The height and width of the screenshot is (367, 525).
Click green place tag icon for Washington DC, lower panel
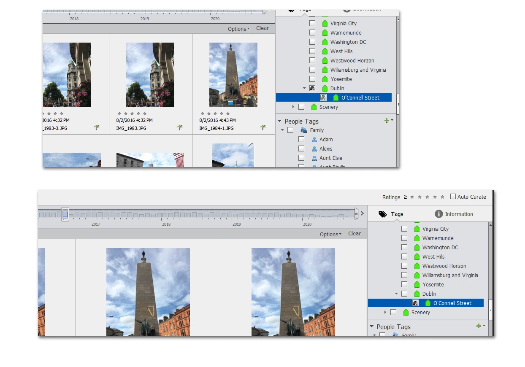coord(417,247)
